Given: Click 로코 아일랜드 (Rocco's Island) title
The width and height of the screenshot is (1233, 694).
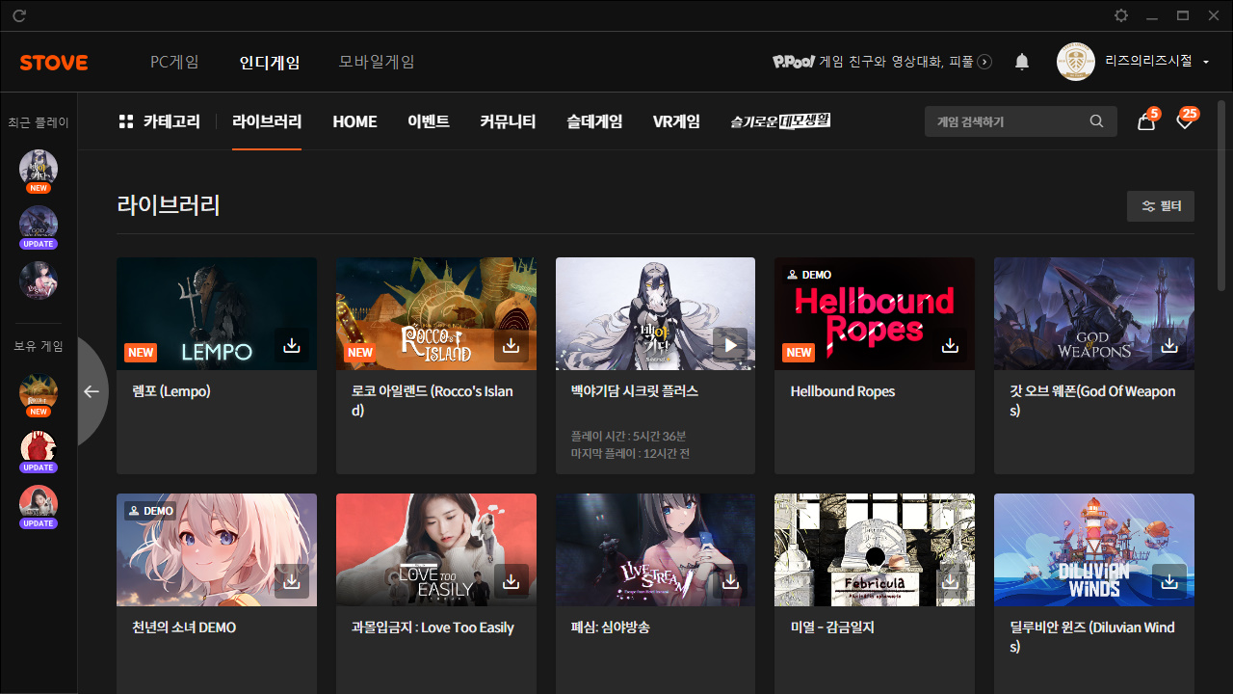Looking at the screenshot, I should click(x=433, y=401).
